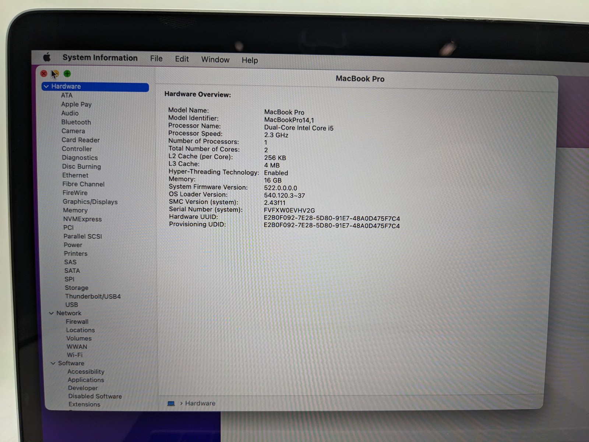
Task: Click the computer icon in the path bar
Action: (171, 403)
